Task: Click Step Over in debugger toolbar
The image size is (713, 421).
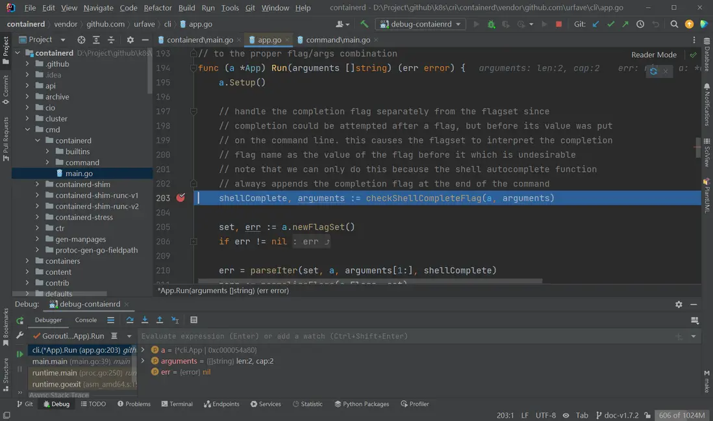Action: (x=130, y=320)
